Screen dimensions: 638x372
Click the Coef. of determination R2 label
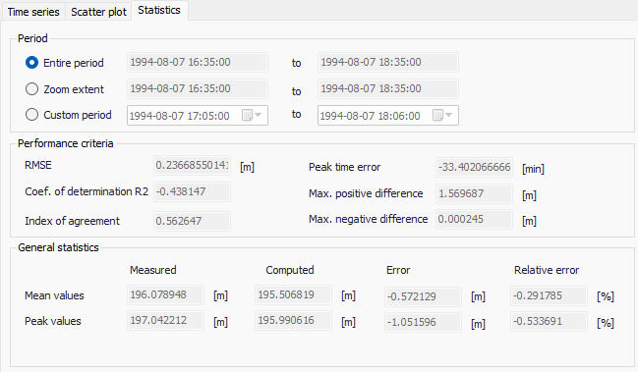coord(87,191)
